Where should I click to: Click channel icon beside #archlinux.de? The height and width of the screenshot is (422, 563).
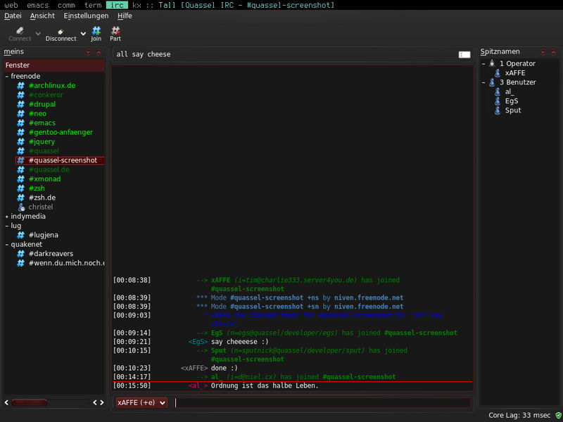pyautogui.click(x=21, y=85)
